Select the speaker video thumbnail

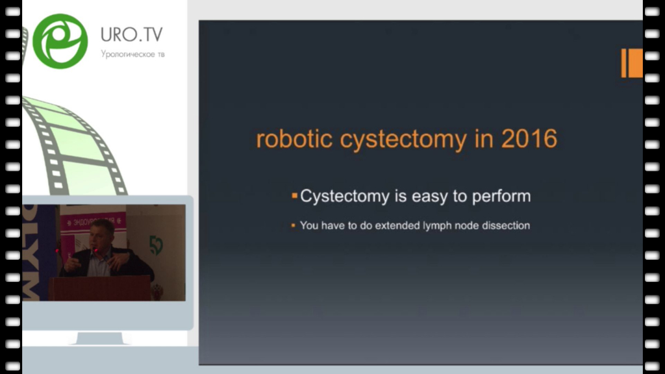[x=104, y=252]
